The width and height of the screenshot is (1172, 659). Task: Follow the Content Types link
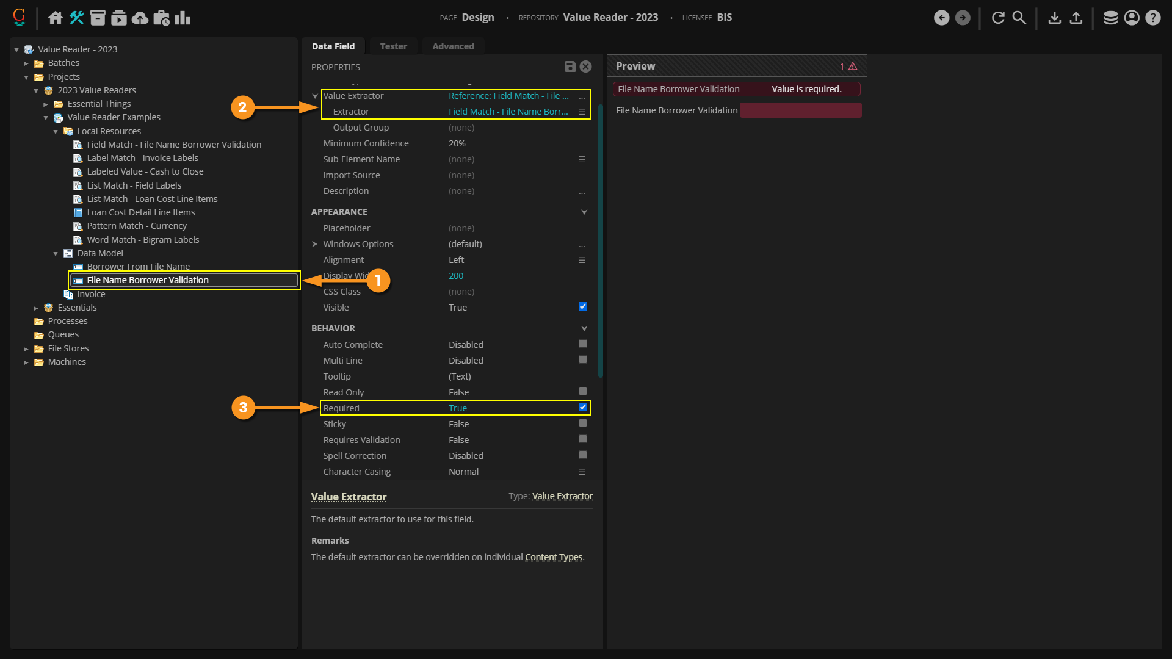(553, 557)
